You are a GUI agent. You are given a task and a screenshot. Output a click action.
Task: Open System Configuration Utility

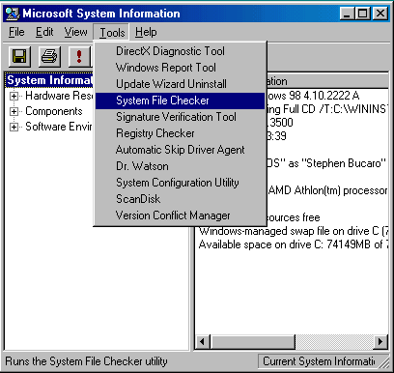point(181,183)
